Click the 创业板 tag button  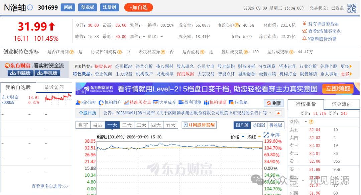click(x=88, y=7)
